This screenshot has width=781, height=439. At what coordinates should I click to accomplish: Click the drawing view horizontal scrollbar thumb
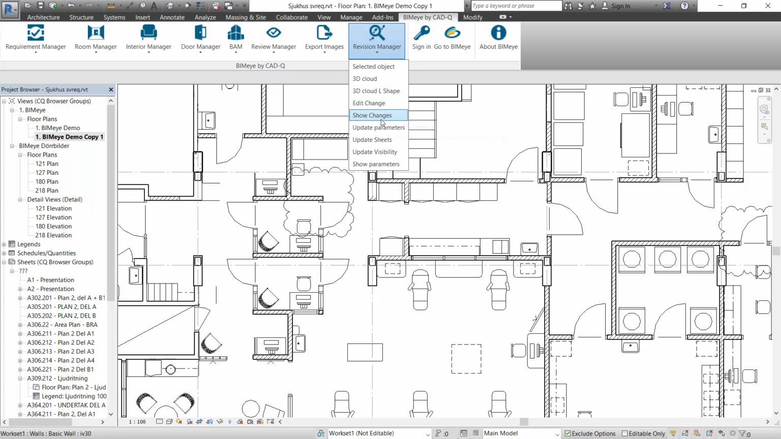point(524,422)
